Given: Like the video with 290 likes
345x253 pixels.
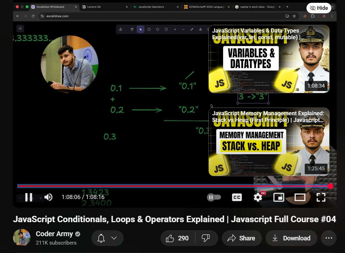Looking at the screenshot, I should pyautogui.click(x=177, y=238).
